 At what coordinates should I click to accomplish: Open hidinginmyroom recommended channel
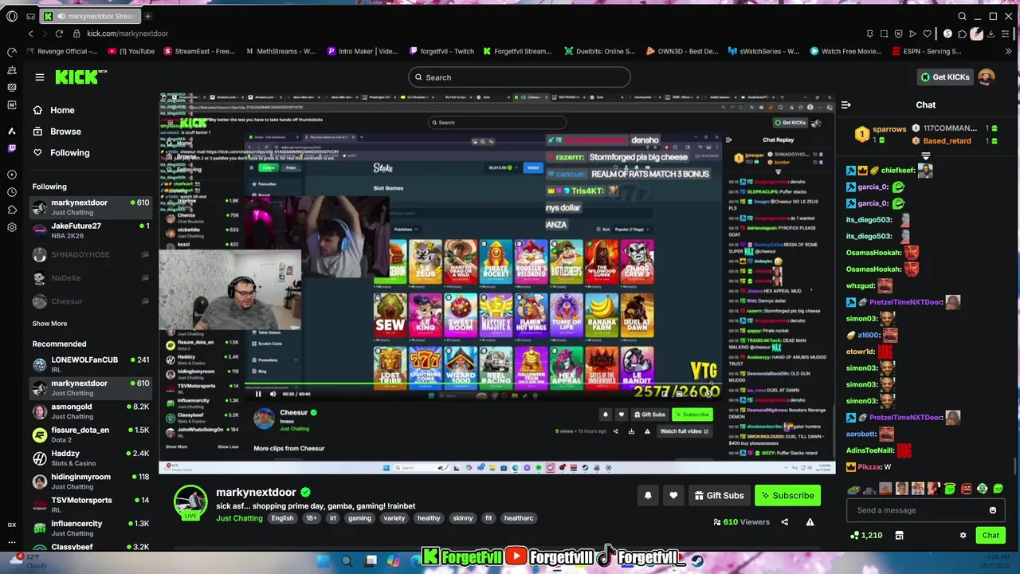91,482
